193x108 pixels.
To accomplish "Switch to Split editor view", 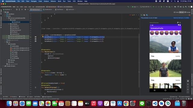I will (x=182, y=12).
